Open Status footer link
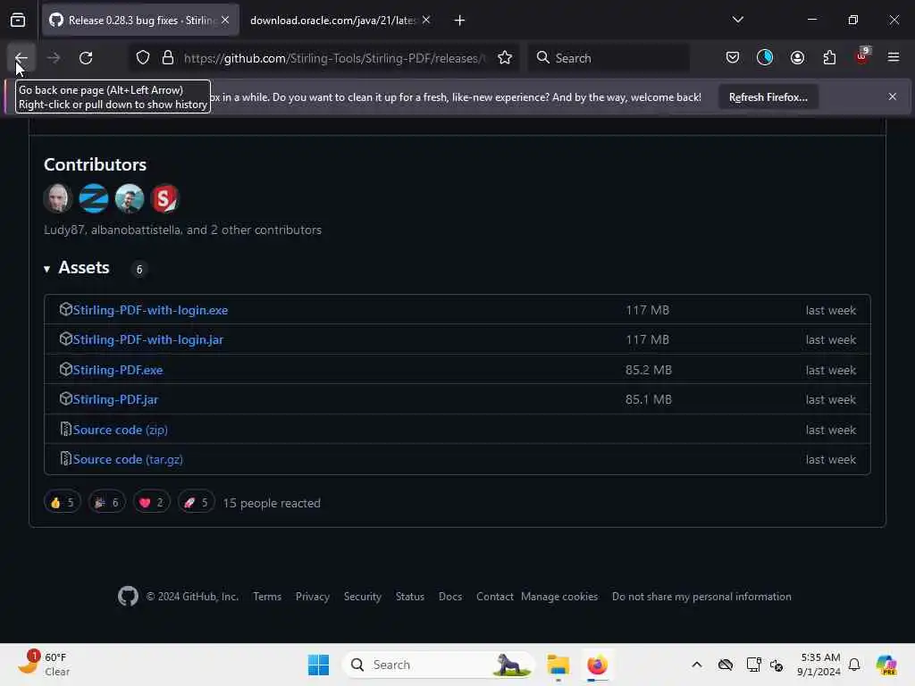Viewport: 915px width, 686px height. [x=409, y=597]
